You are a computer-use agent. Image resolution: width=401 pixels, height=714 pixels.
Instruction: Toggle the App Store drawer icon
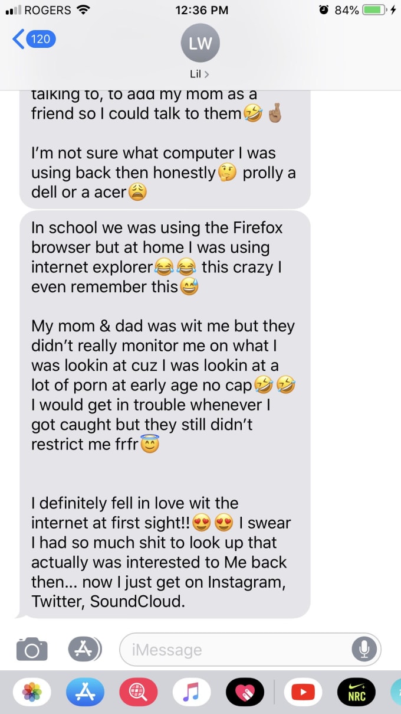tap(84, 649)
